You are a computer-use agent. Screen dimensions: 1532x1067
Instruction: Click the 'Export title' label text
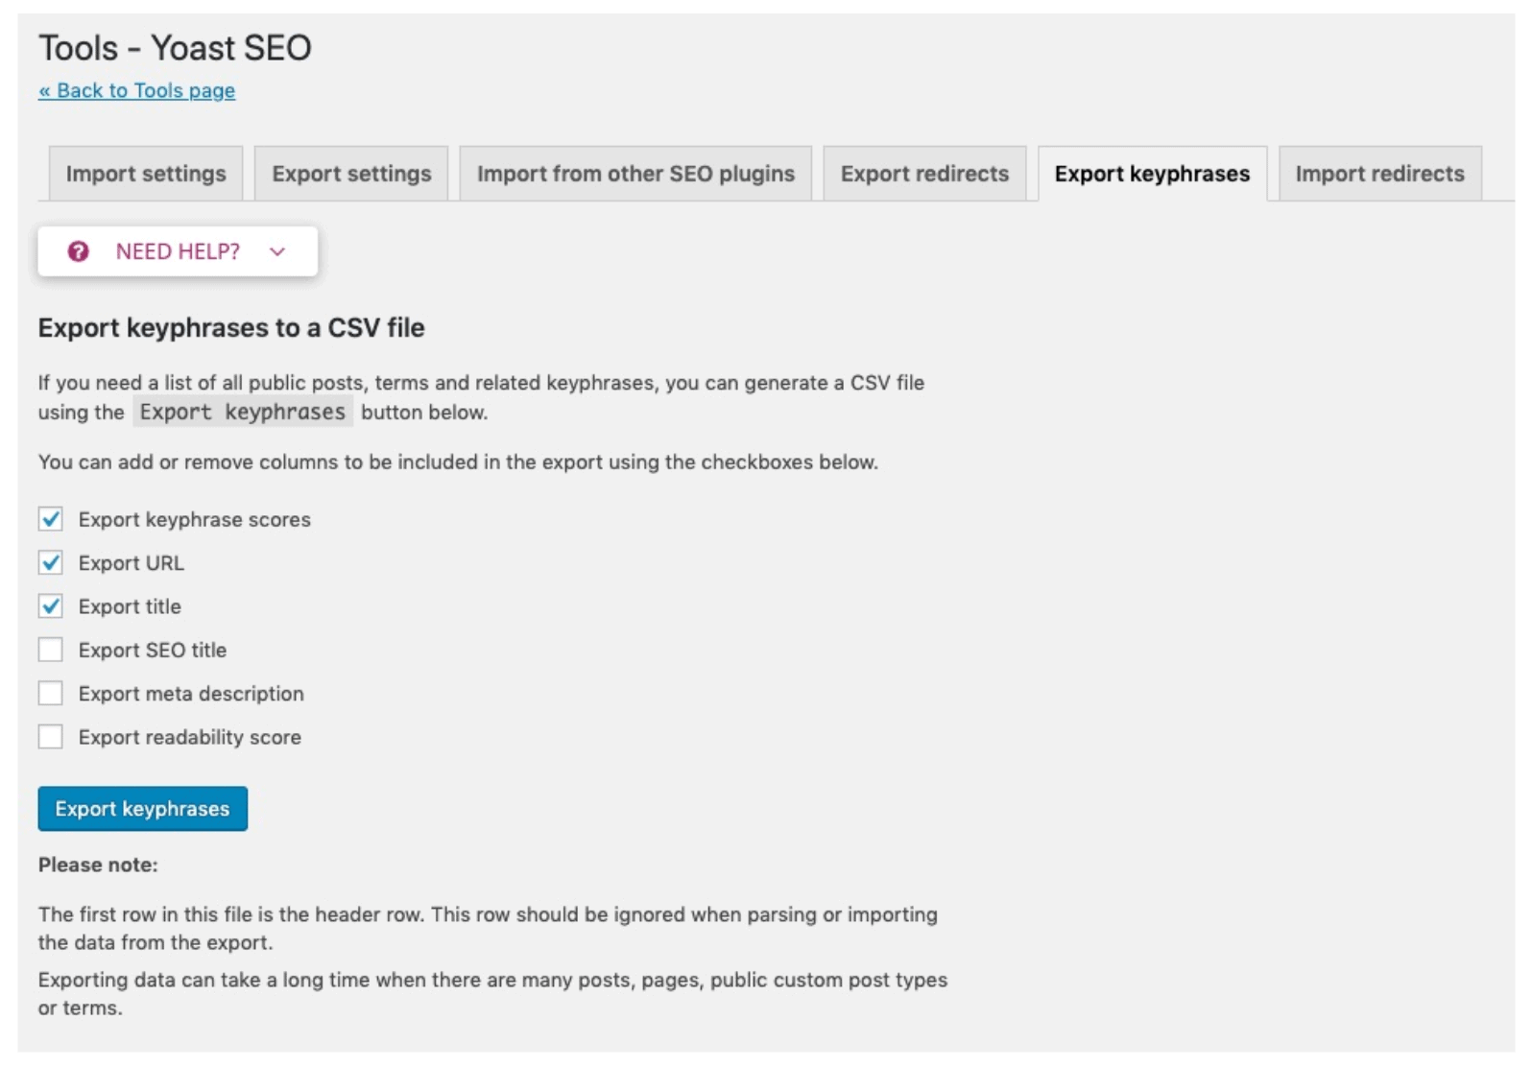tap(130, 606)
